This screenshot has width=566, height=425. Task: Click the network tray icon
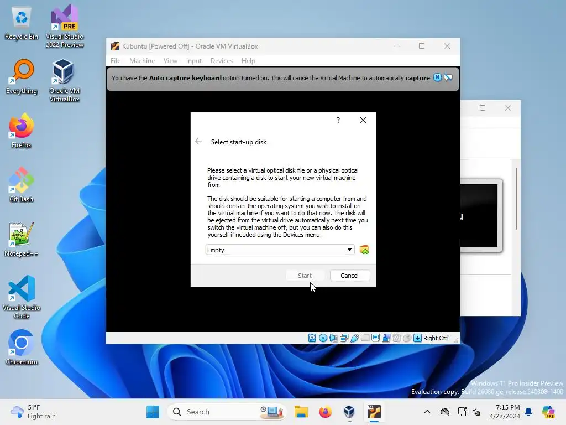click(462, 412)
